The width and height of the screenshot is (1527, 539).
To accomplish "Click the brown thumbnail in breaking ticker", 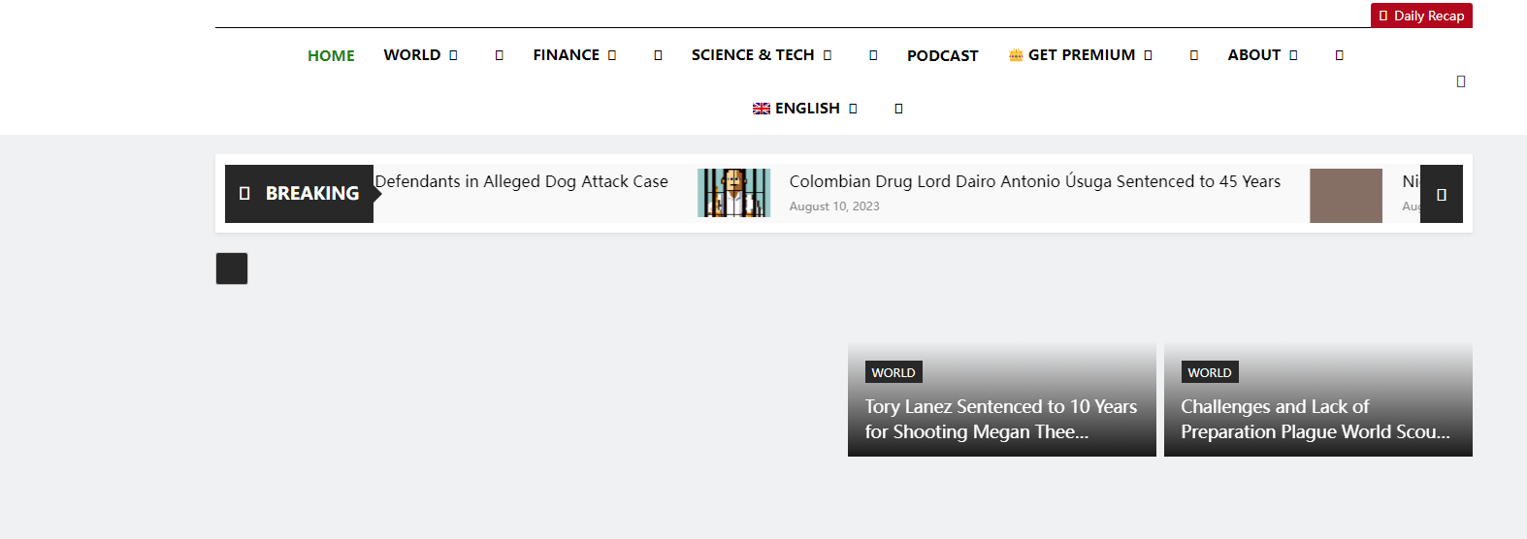I will coord(1346,195).
